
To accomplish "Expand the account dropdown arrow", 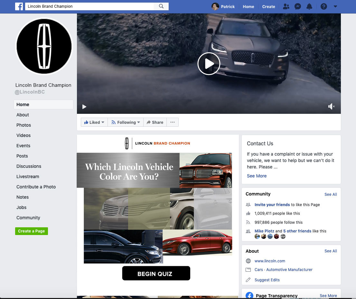I will [x=335, y=6].
